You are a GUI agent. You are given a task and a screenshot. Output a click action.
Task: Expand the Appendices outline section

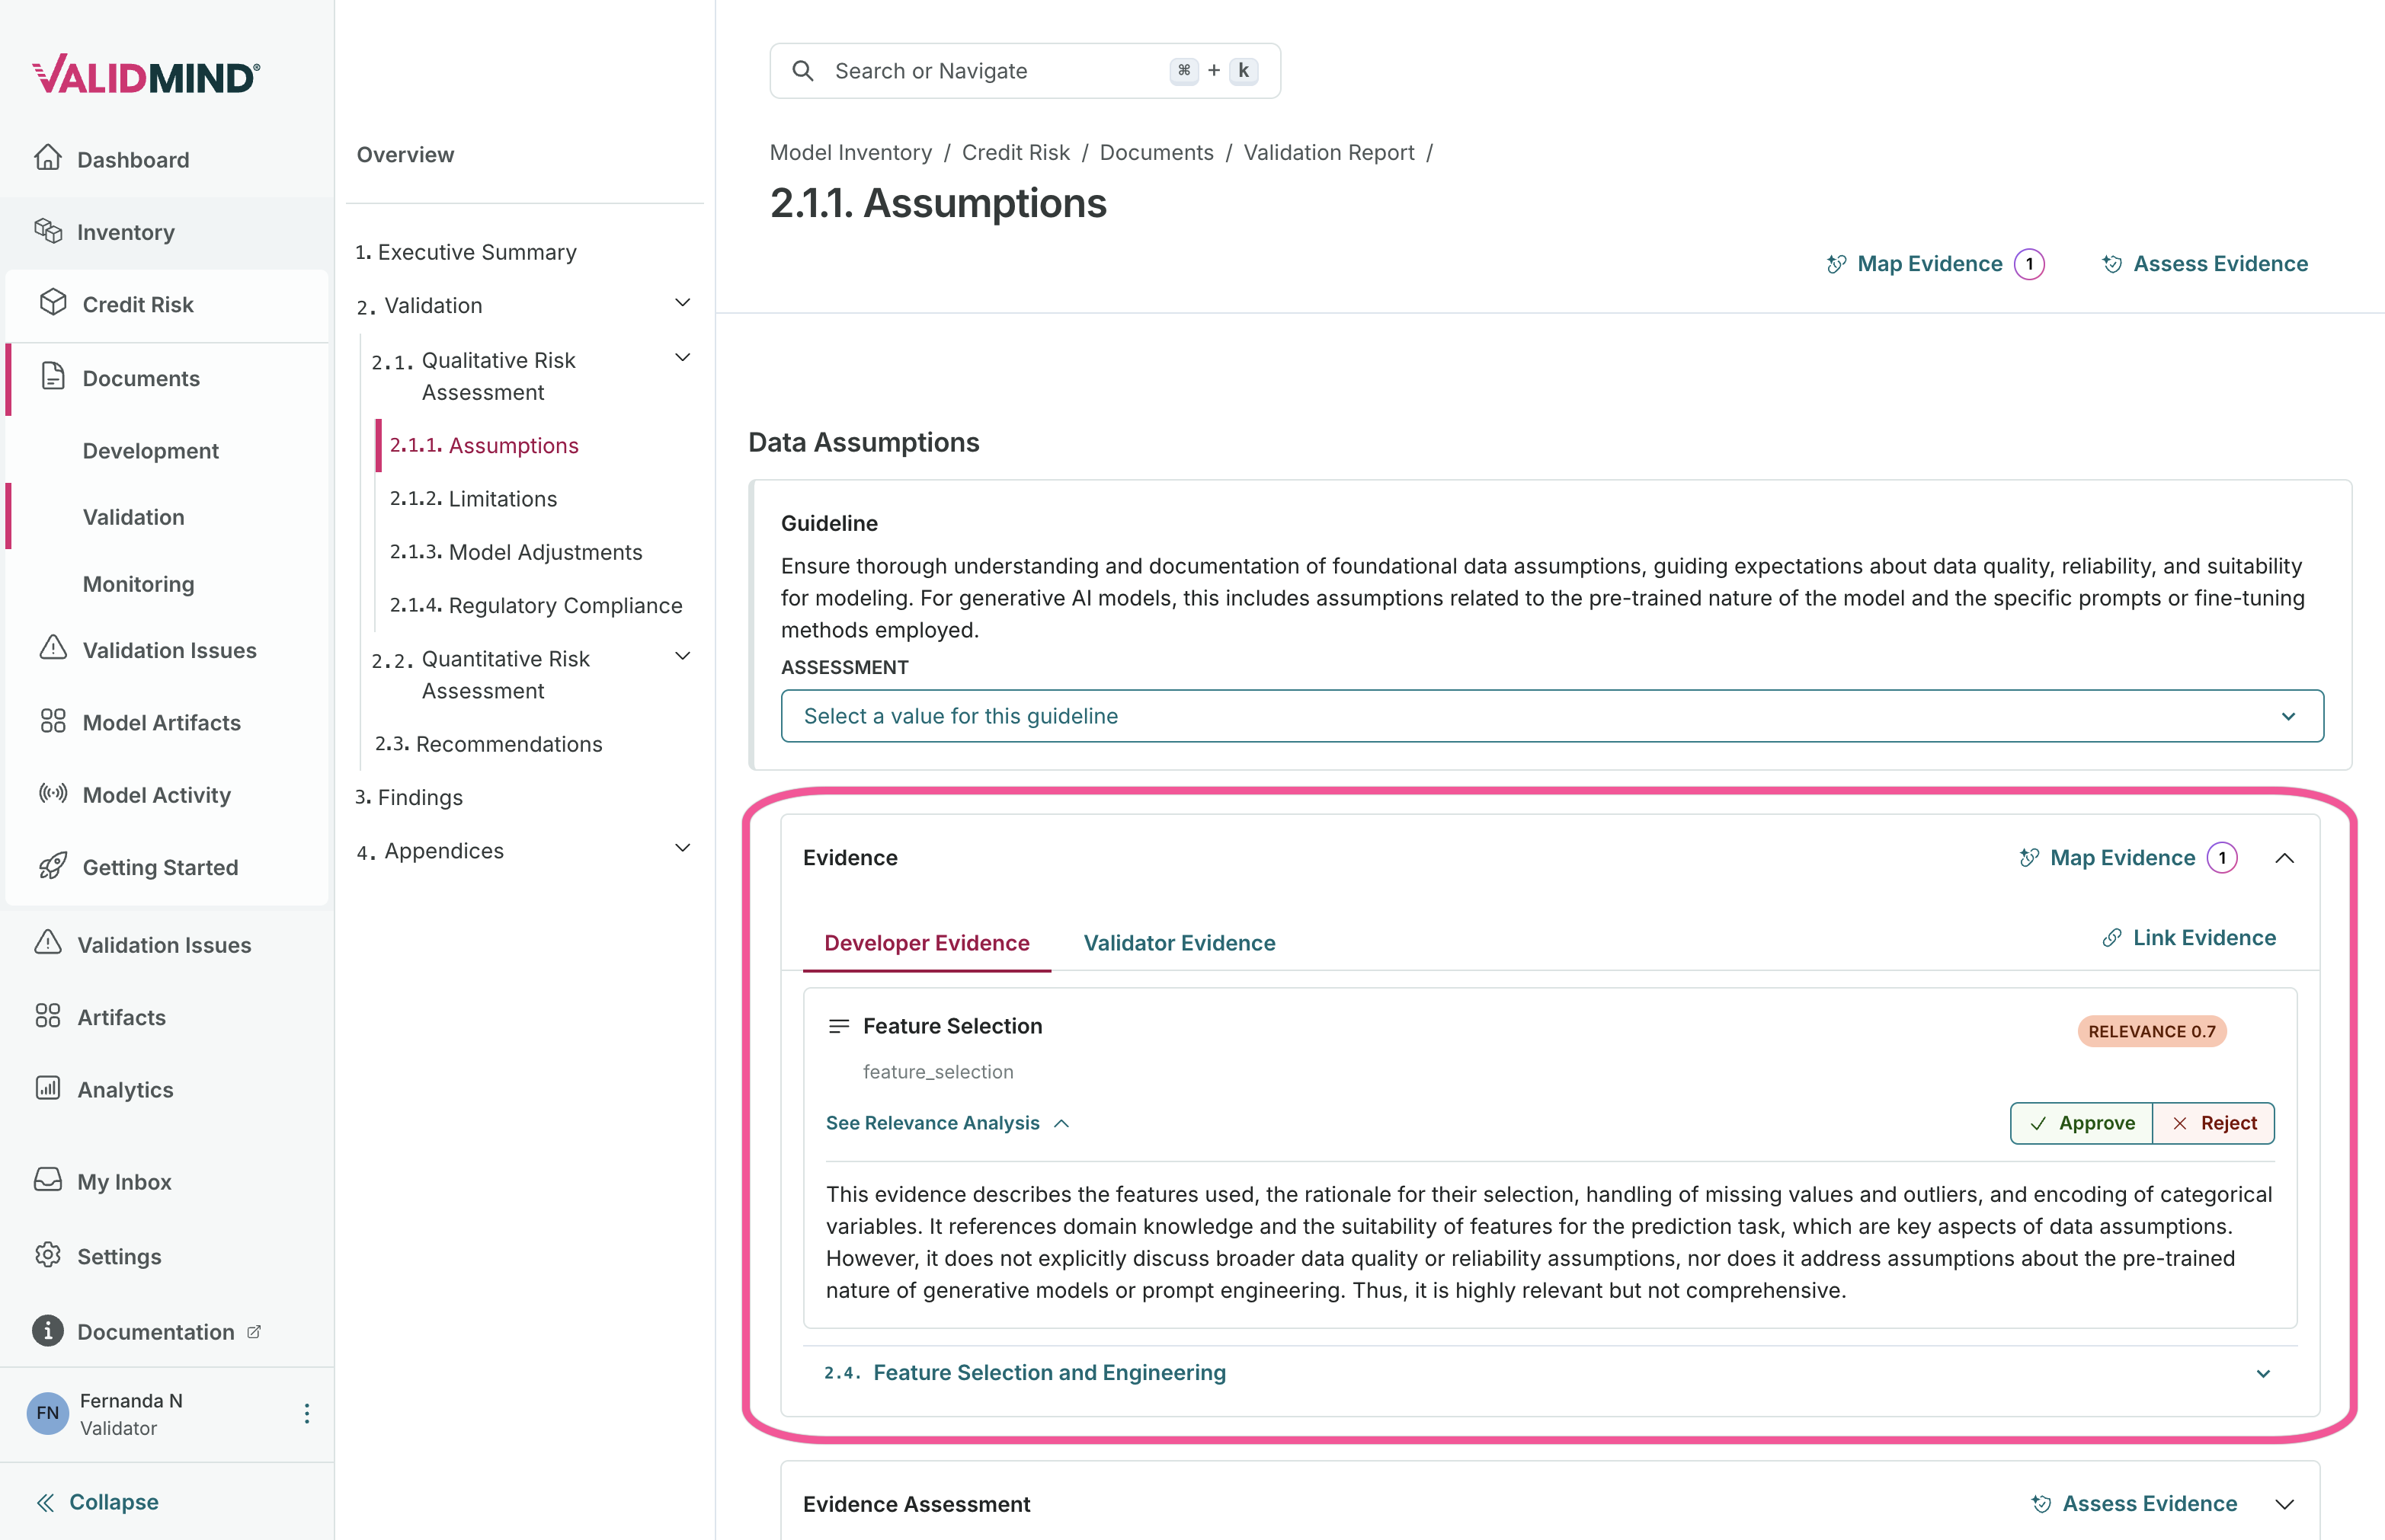(x=682, y=849)
